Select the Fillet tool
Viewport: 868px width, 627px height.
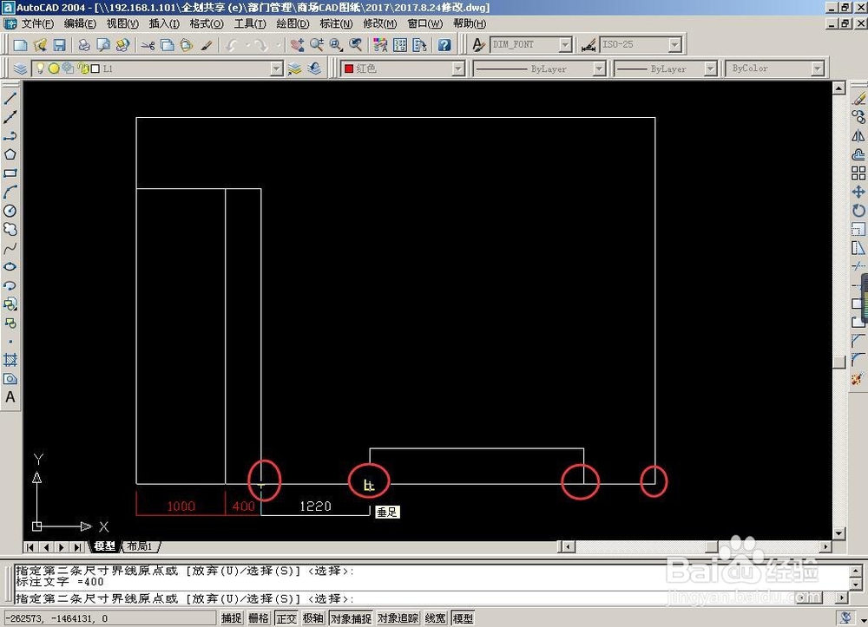click(858, 360)
